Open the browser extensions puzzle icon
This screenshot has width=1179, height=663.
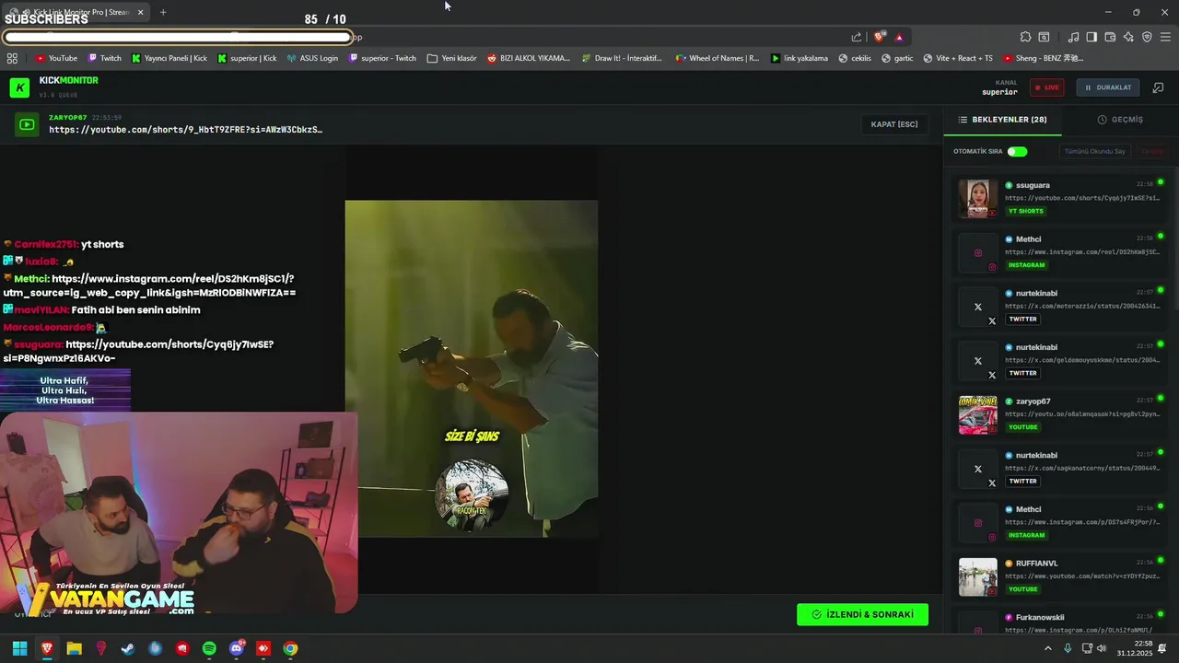tap(1025, 37)
